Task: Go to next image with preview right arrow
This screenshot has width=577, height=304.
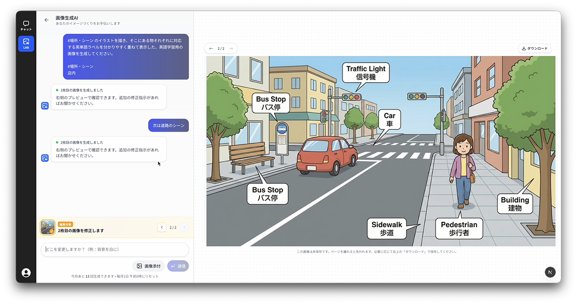Action: (x=231, y=48)
